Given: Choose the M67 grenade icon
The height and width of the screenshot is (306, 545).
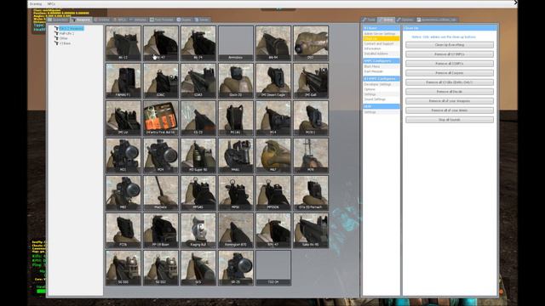Looking at the screenshot, I should (x=273, y=156).
